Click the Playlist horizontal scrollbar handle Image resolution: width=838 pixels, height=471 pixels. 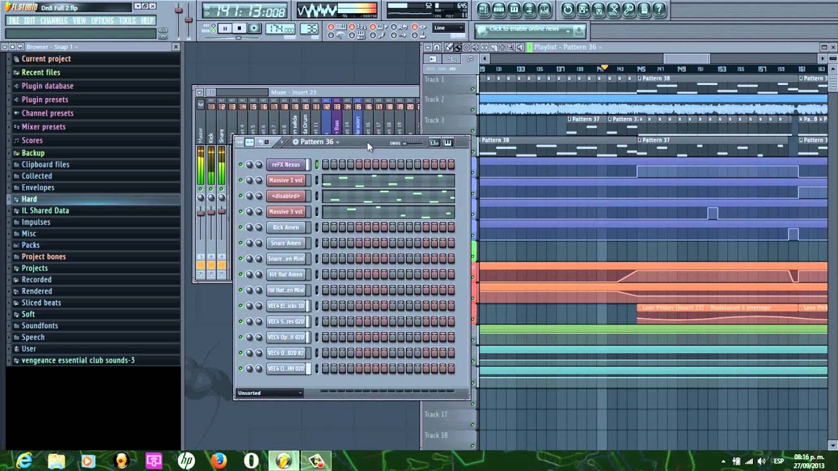click(x=687, y=59)
